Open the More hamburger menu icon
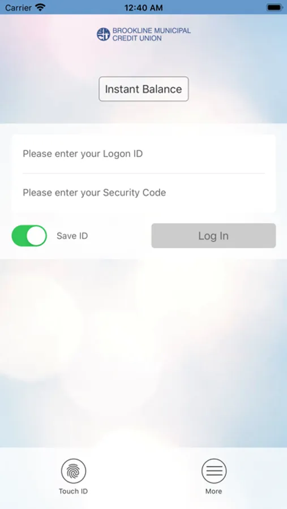Image resolution: width=287 pixels, height=509 pixels. (x=214, y=471)
